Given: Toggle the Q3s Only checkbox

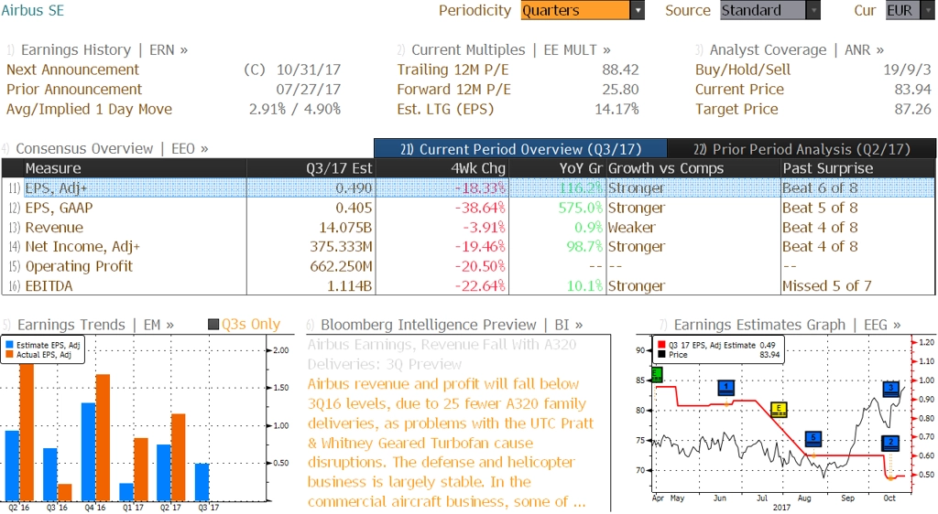Looking at the screenshot, I should 213,325.
